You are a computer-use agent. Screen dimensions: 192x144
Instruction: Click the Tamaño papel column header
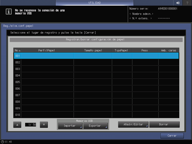(x=93, y=50)
